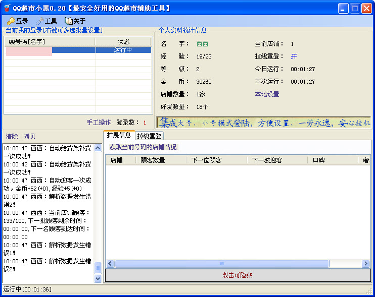Click the 拷贝 log link
Screen dimensions: 375x297
[29, 137]
